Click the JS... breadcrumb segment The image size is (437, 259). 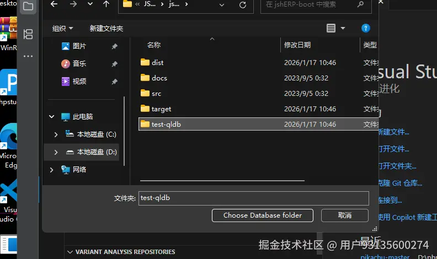coord(150,4)
